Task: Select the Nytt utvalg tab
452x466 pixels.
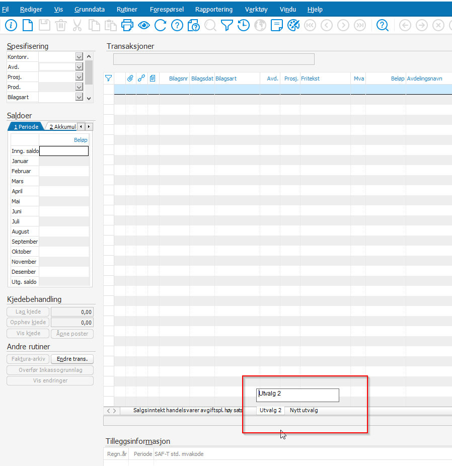Action: (304, 411)
